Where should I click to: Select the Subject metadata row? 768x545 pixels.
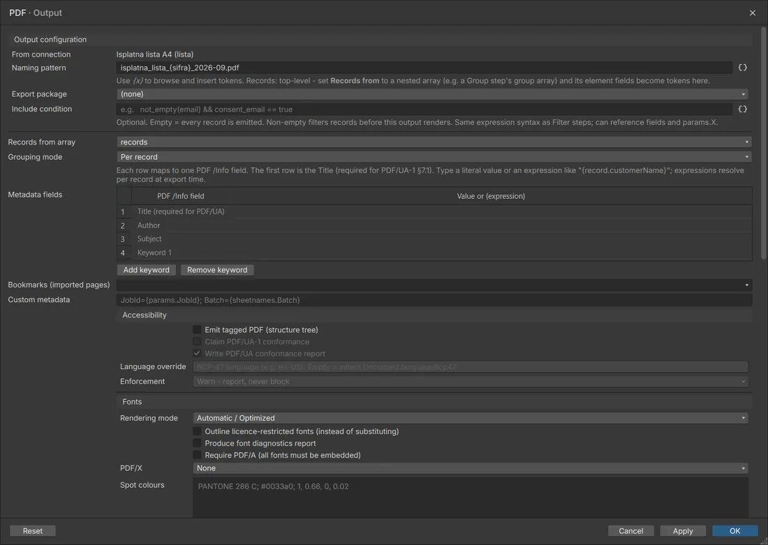pyautogui.click(x=434, y=239)
